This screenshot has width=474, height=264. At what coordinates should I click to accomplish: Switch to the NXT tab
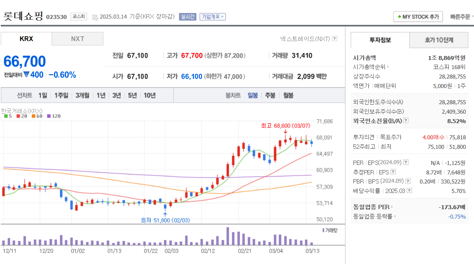point(78,39)
